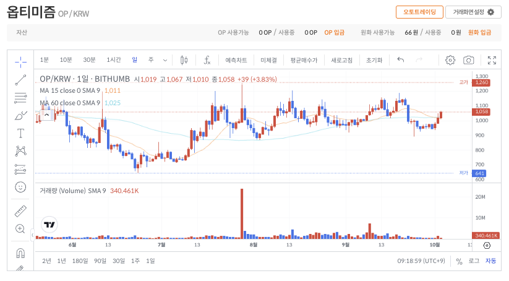Select the crosshair cursor tool
509x281 pixels.
pos(20,61)
